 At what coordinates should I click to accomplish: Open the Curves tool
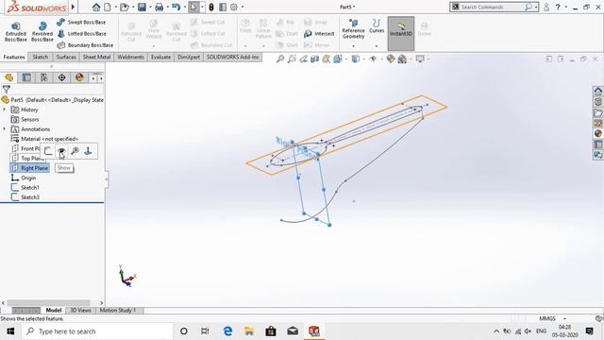[377, 26]
